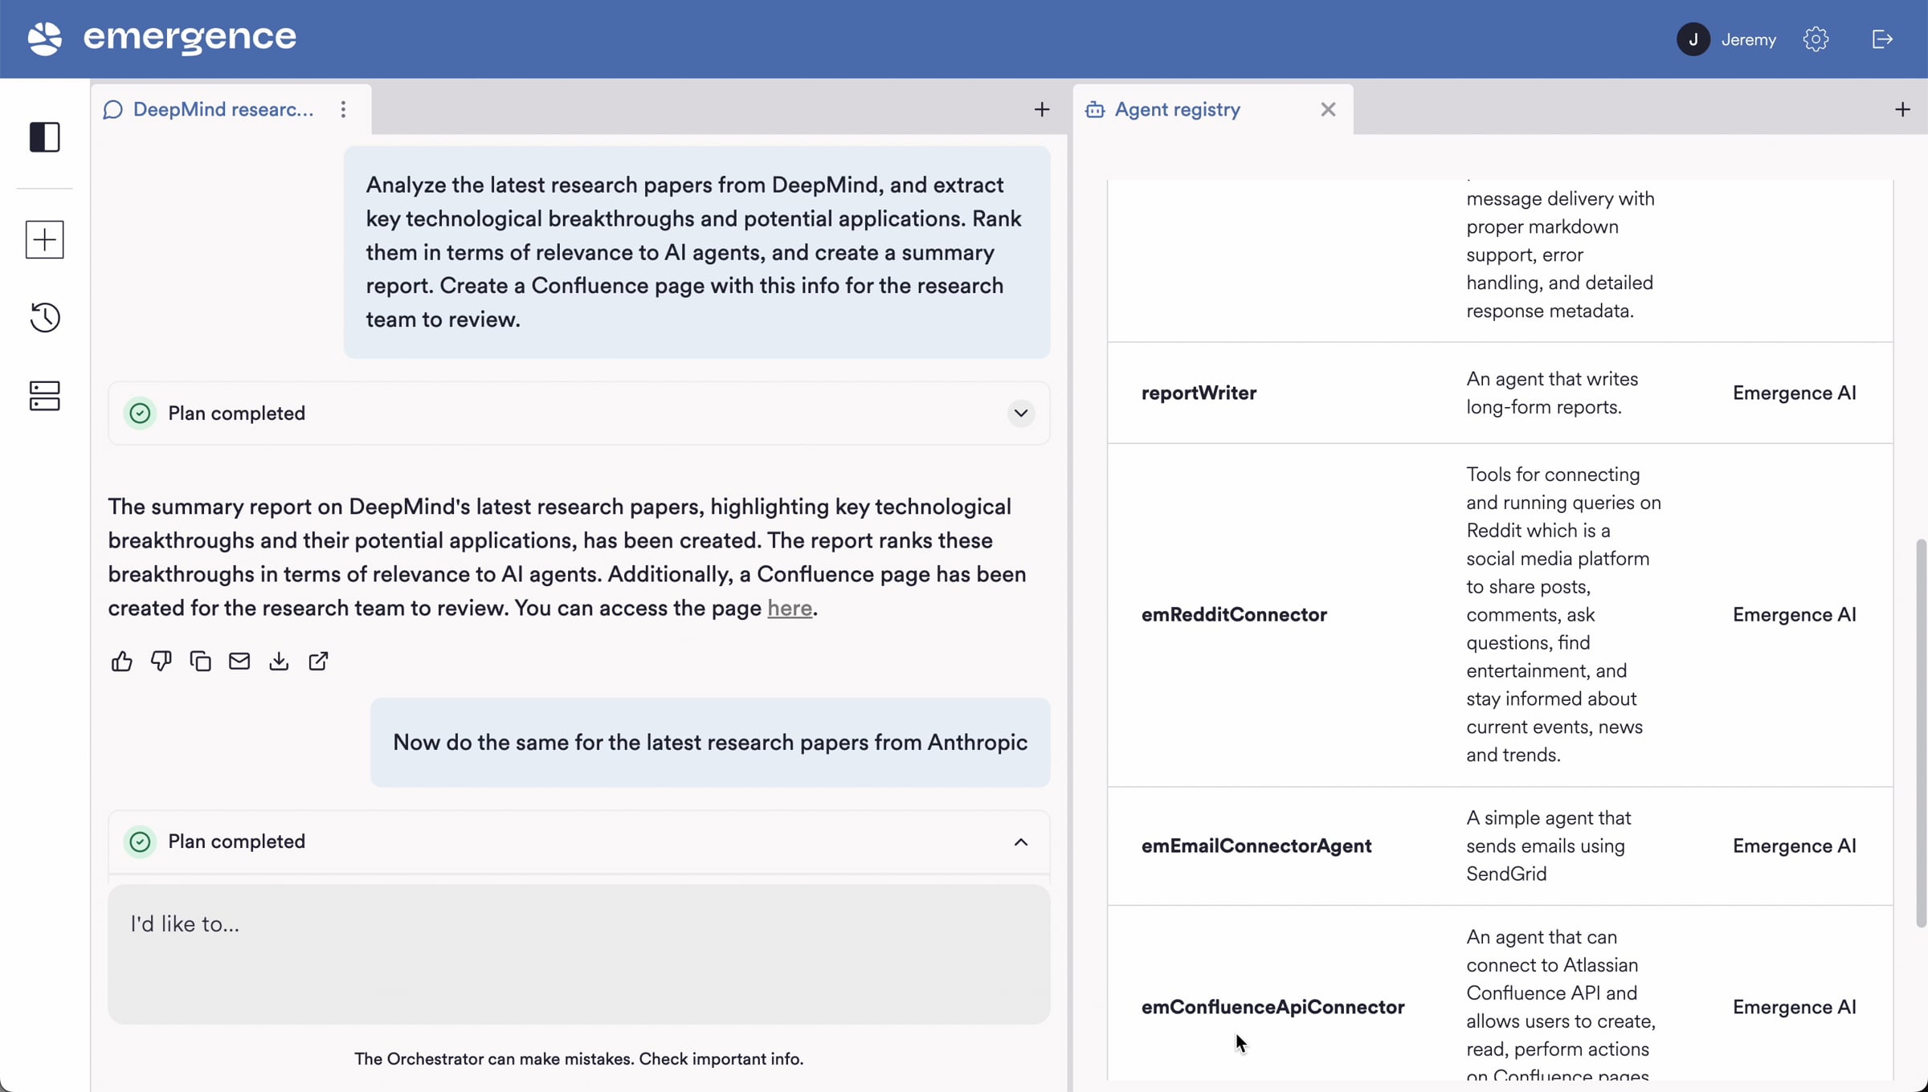Open the 'here' Confluence page link

(789, 609)
